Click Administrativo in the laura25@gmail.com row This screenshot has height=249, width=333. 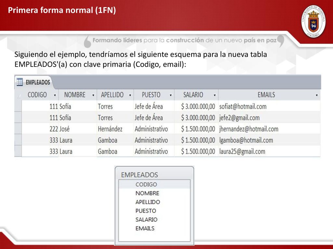click(154, 151)
